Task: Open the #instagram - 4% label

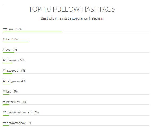Action: pyautogui.click(x=14, y=81)
